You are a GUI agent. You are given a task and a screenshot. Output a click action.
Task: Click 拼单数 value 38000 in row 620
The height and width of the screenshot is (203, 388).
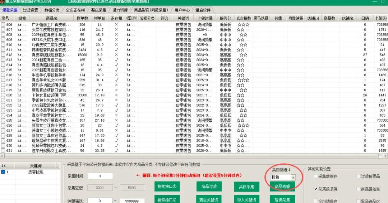click(82, 95)
